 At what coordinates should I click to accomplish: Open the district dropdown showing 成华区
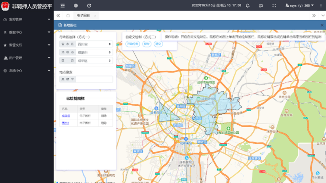pyautogui.click(x=94, y=61)
